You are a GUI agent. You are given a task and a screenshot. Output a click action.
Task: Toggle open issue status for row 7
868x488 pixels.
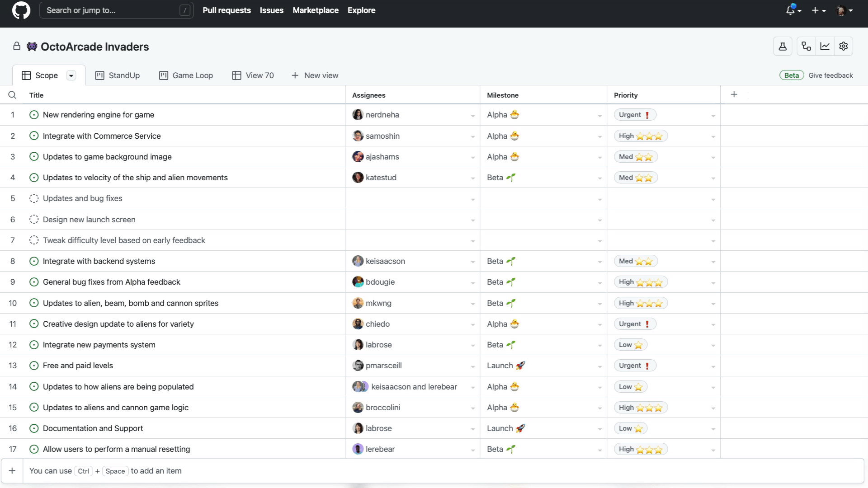[x=34, y=240]
